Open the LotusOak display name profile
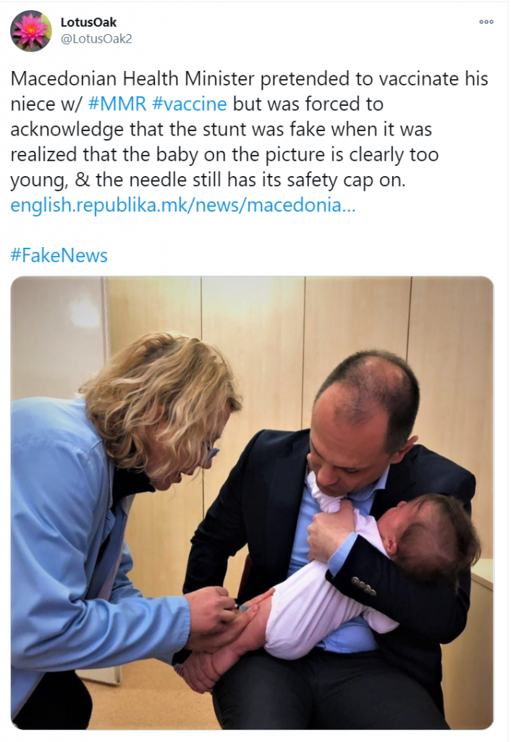The height and width of the screenshot is (742, 511). (x=88, y=22)
